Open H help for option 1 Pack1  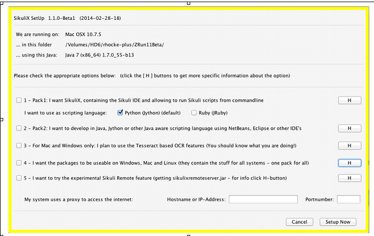[x=349, y=100]
